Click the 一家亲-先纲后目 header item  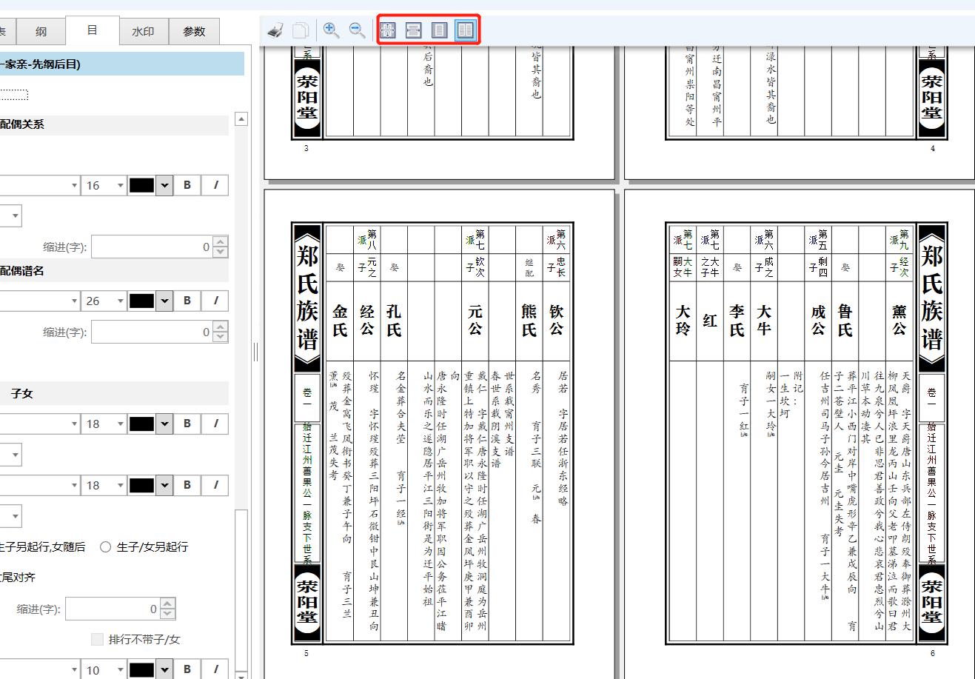click(x=121, y=64)
